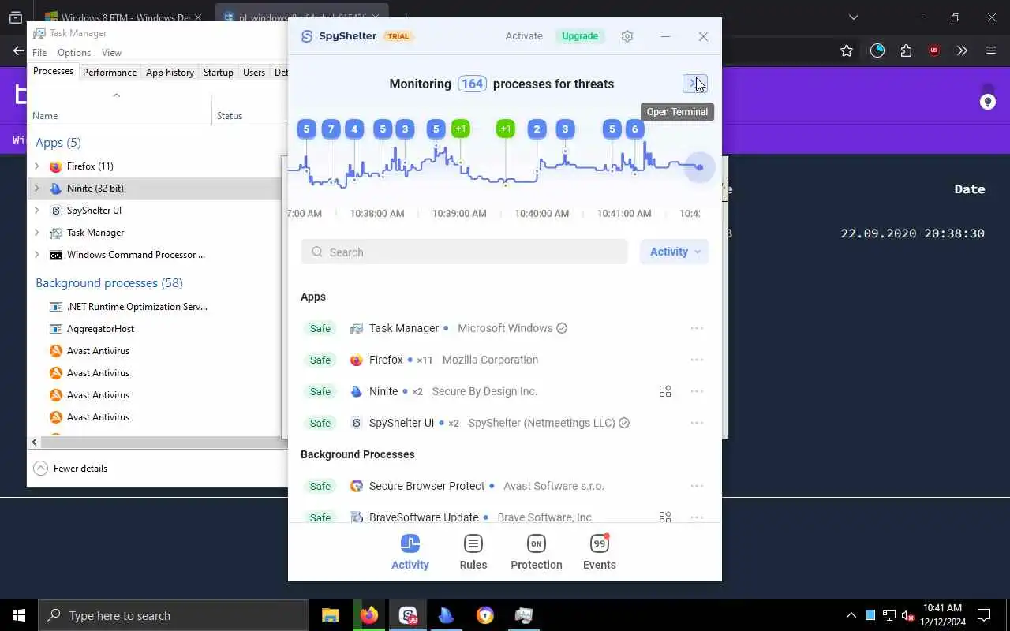
Task: Bookmark page with browser star icon
Action: click(x=847, y=50)
